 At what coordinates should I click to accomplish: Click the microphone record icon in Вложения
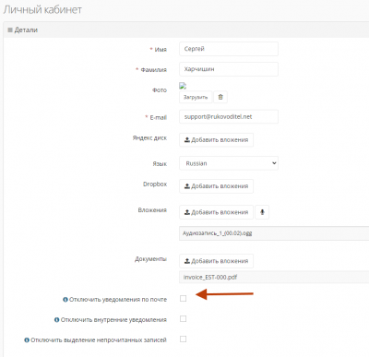(x=262, y=212)
